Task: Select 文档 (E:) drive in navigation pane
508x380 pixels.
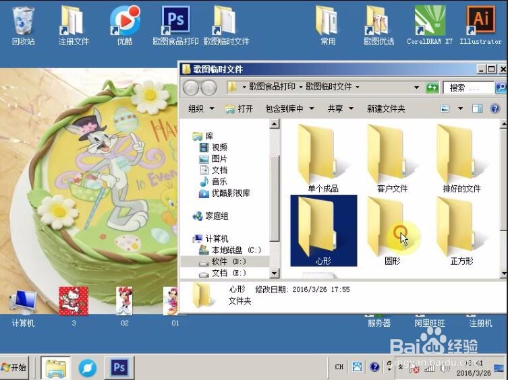Action: coord(222,273)
